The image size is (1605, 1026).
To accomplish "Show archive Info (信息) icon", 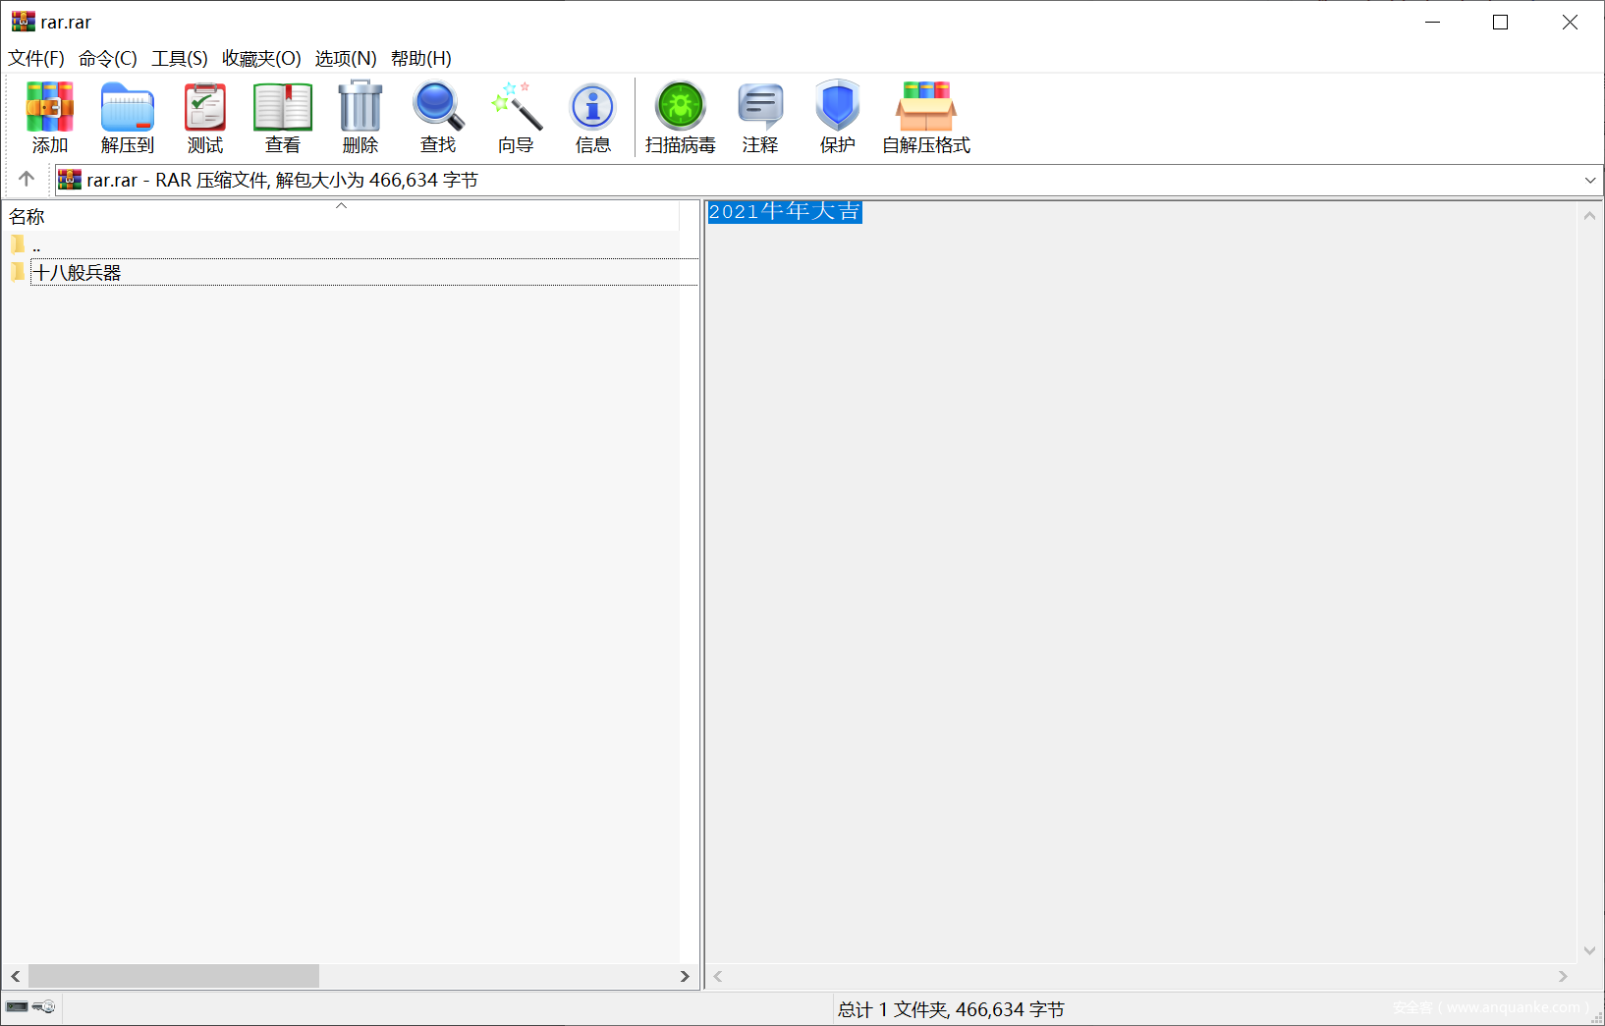I will (593, 108).
